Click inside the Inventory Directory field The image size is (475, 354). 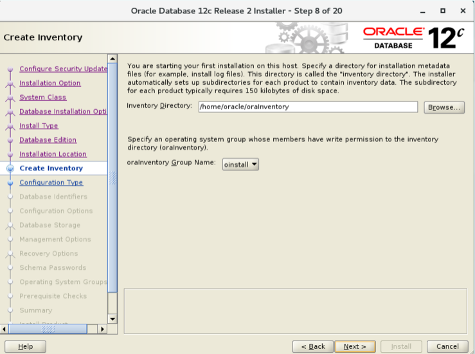pos(308,107)
